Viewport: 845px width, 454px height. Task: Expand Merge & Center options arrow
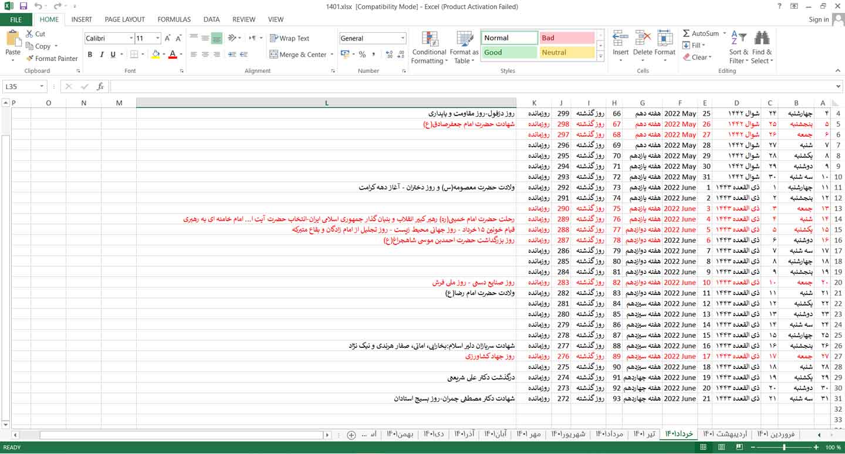tap(332, 55)
